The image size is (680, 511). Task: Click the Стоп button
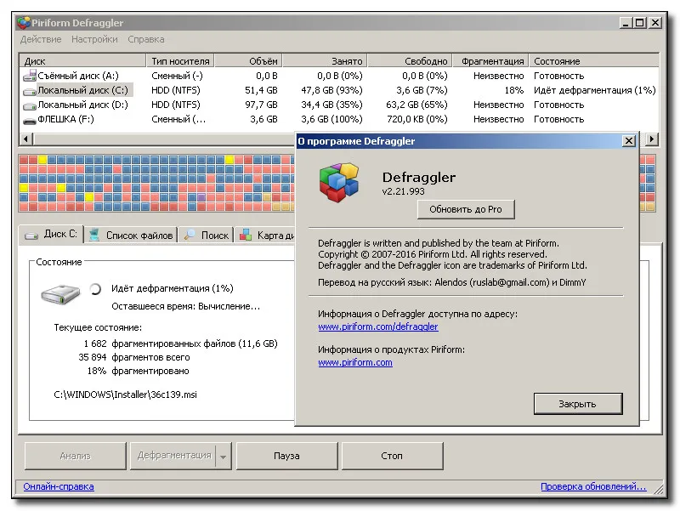pos(392,456)
